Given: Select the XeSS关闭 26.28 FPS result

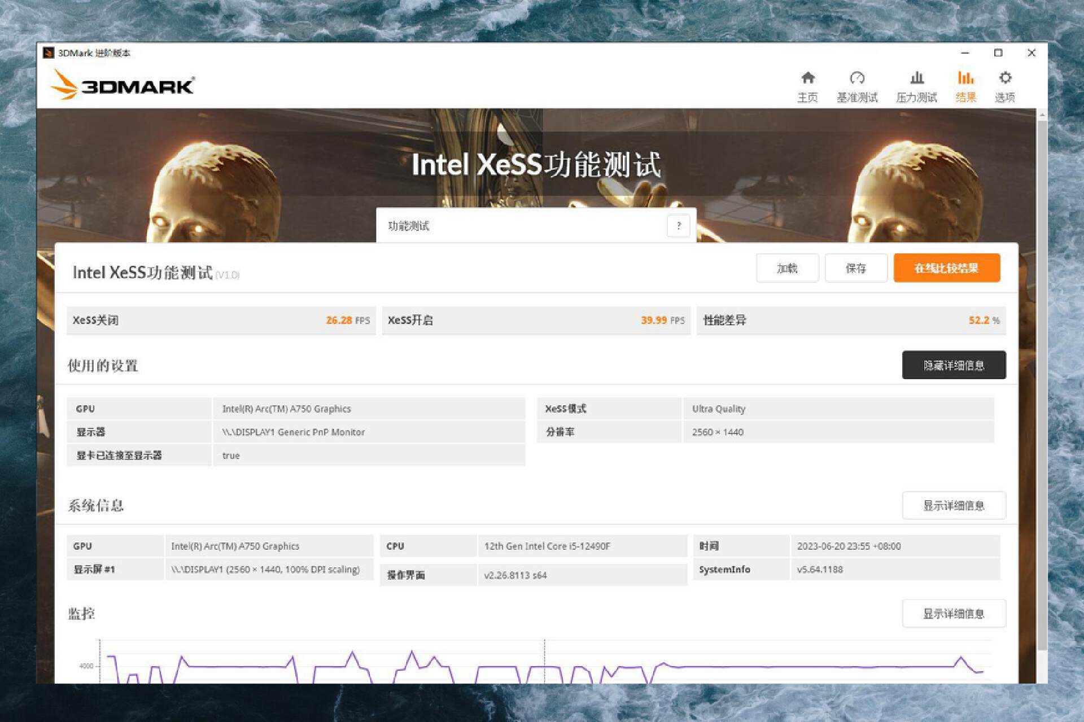Looking at the screenshot, I should (221, 320).
